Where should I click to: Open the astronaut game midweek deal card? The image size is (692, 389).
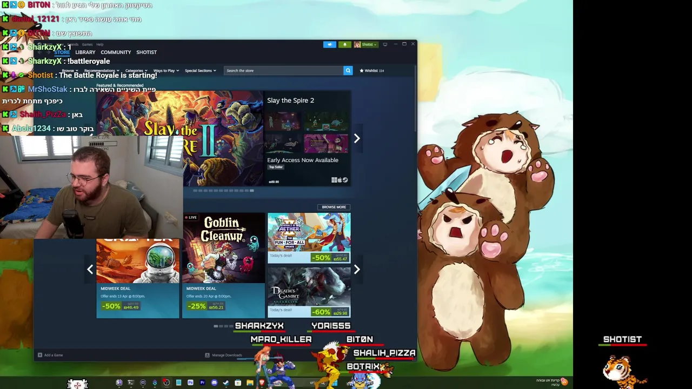tap(138, 278)
